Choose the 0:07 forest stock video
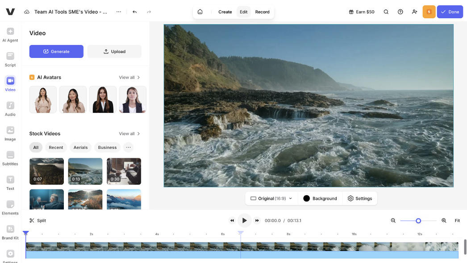The image size is (467, 263). pyautogui.click(x=46, y=171)
